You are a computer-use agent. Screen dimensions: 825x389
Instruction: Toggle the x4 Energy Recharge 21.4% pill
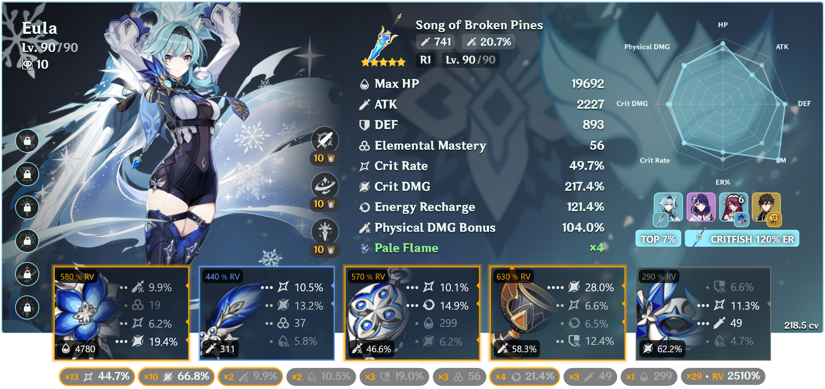[524, 376]
